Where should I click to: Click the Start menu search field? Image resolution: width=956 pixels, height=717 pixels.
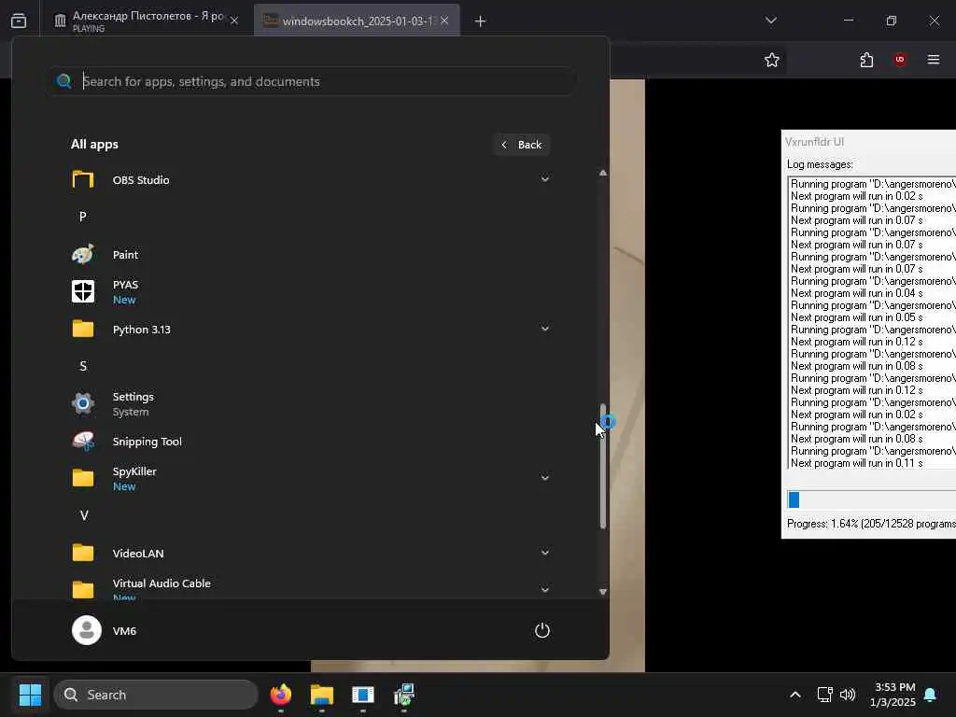[x=312, y=81]
